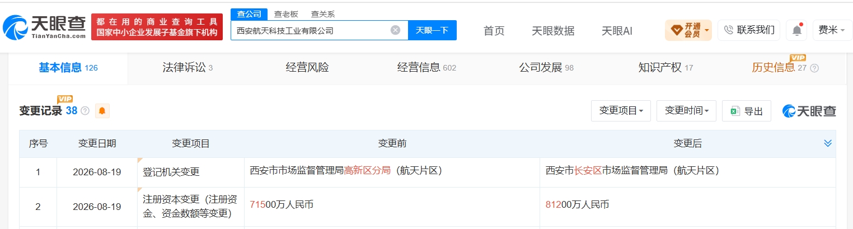Click the 开通会员 diamond badge
The height and width of the screenshot is (229, 853).
tap(688, 30)
